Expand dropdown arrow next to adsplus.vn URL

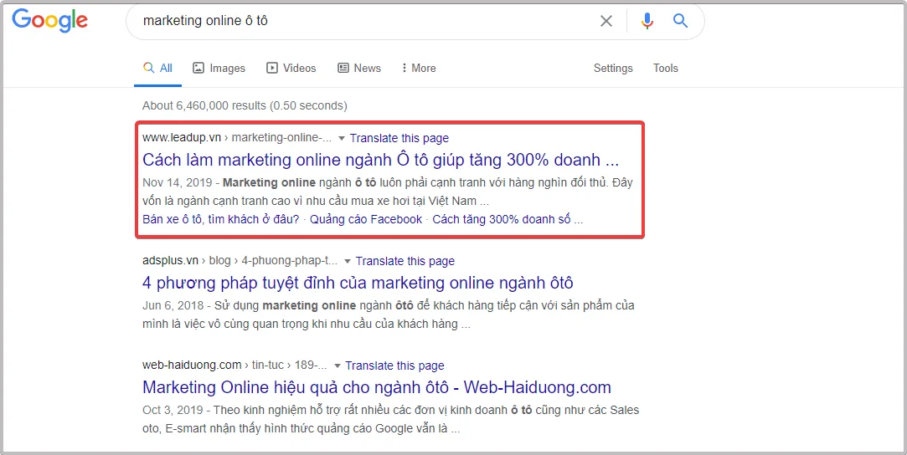click(x=347, y=262)
